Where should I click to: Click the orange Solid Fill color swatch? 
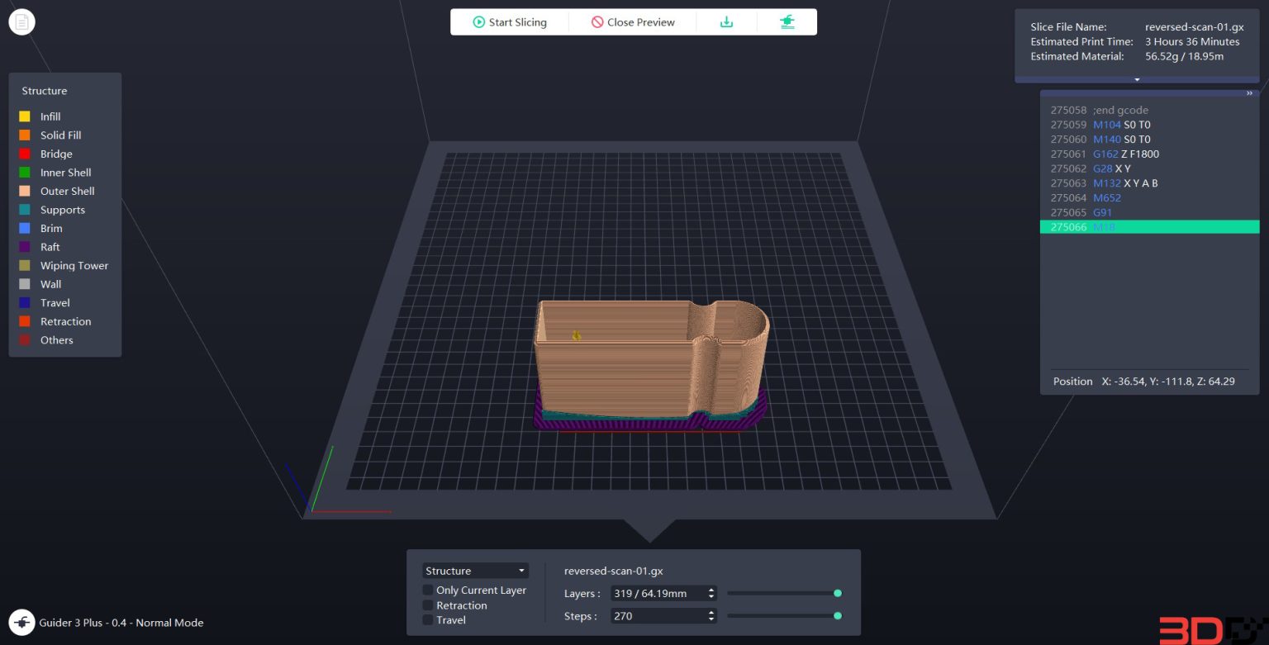pos(25,135)
